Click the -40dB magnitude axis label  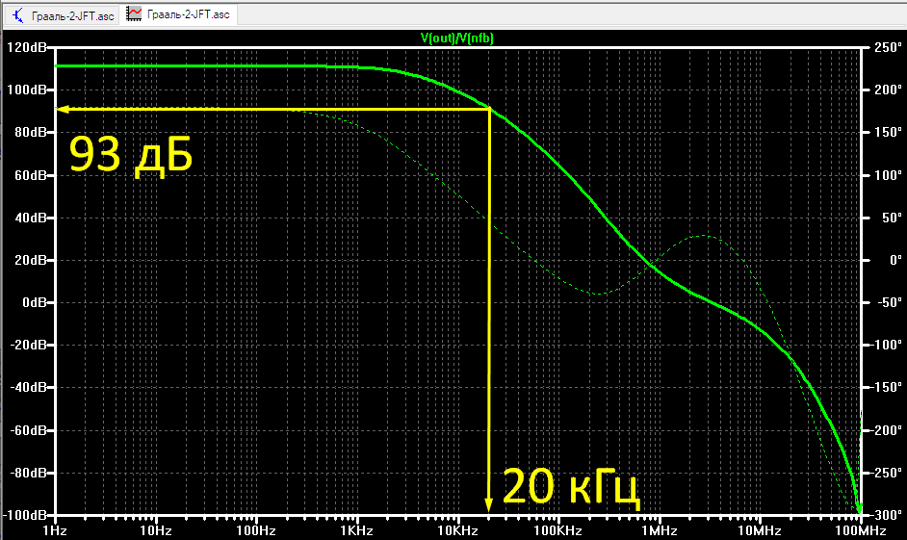[28, 387]
